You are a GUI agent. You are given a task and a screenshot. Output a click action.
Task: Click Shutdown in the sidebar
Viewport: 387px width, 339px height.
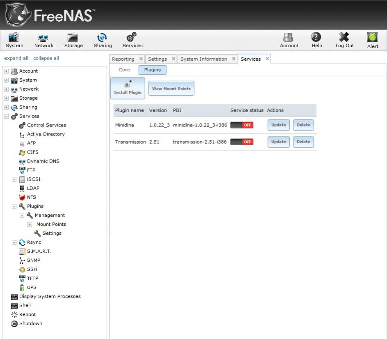click(x=27, y=323)
